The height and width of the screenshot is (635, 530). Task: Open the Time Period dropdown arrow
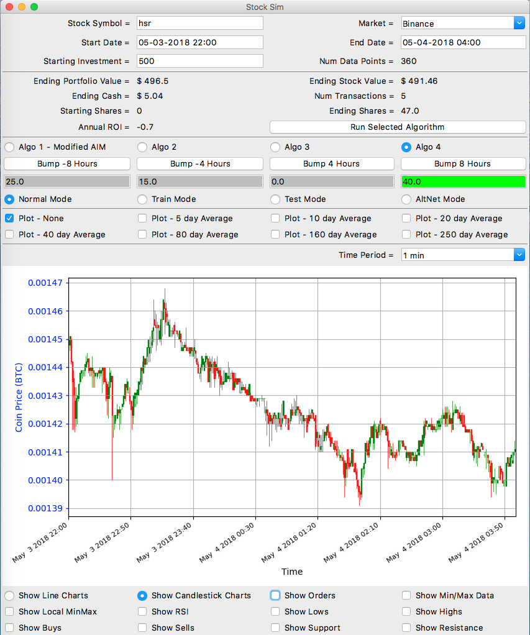[519, 255]
